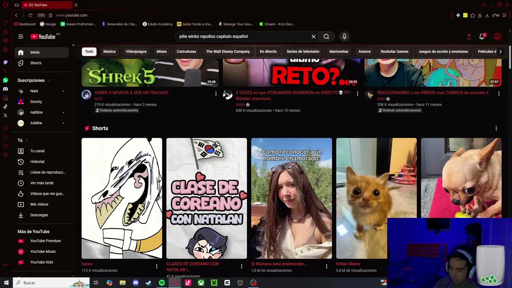This screenshot has width=512, height=288.
Task: Open Ver más tarde list
Action: click(42, 183)
